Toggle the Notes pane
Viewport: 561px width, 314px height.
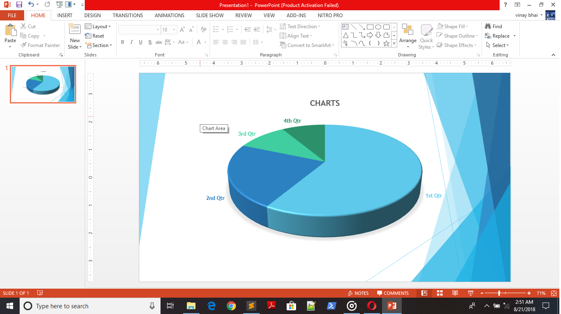358,293
